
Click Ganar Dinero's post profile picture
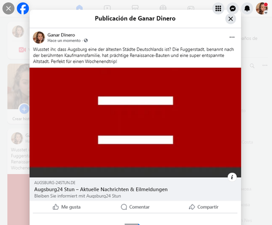pyautogui.click(x=39, y=37)
